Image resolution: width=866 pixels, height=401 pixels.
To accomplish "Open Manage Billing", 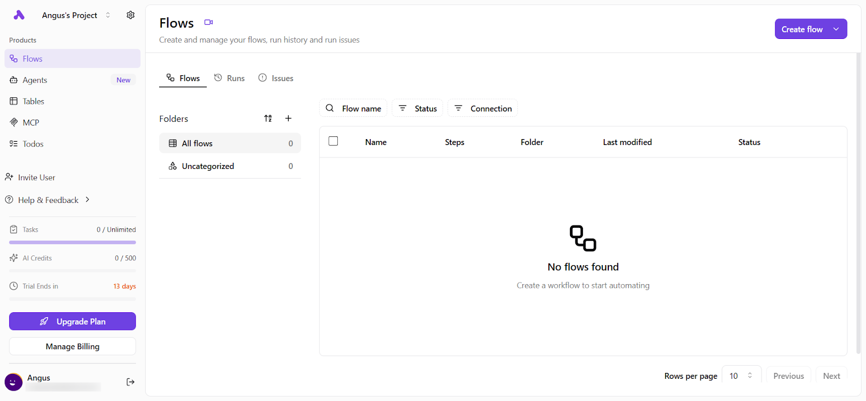I will (73, 346).
